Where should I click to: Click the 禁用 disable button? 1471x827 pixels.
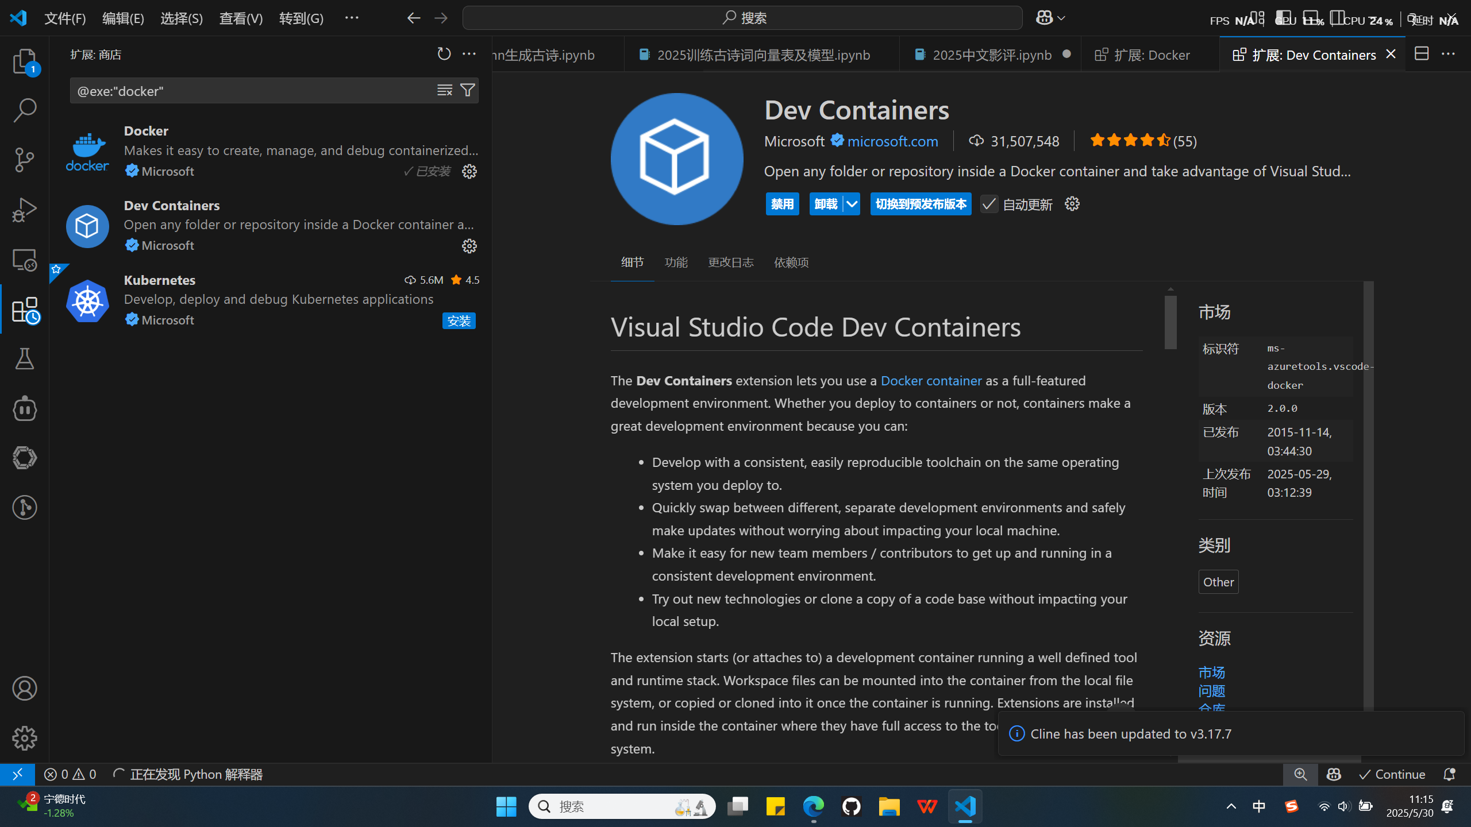point(782,204)
